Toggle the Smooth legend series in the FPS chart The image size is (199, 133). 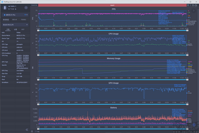coord(191,21)
